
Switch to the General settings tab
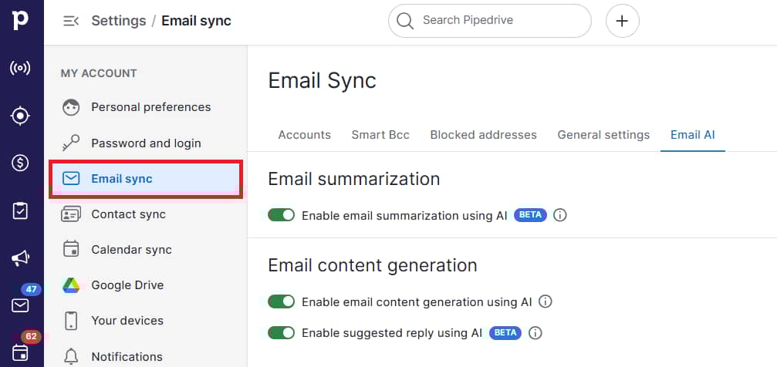tap(603, 135)
